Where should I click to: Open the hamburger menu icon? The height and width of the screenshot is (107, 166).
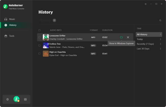(x=146, y=4)
